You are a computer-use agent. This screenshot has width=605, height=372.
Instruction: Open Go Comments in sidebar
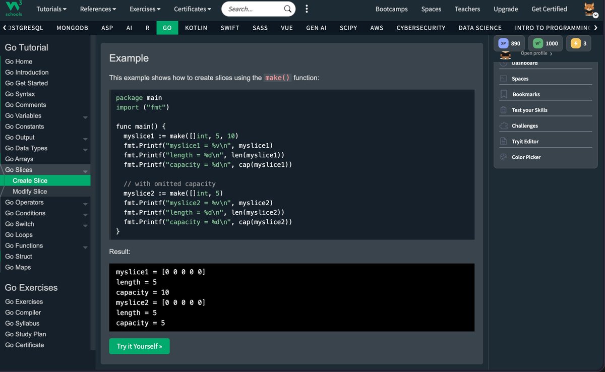[x=25, y=105]
